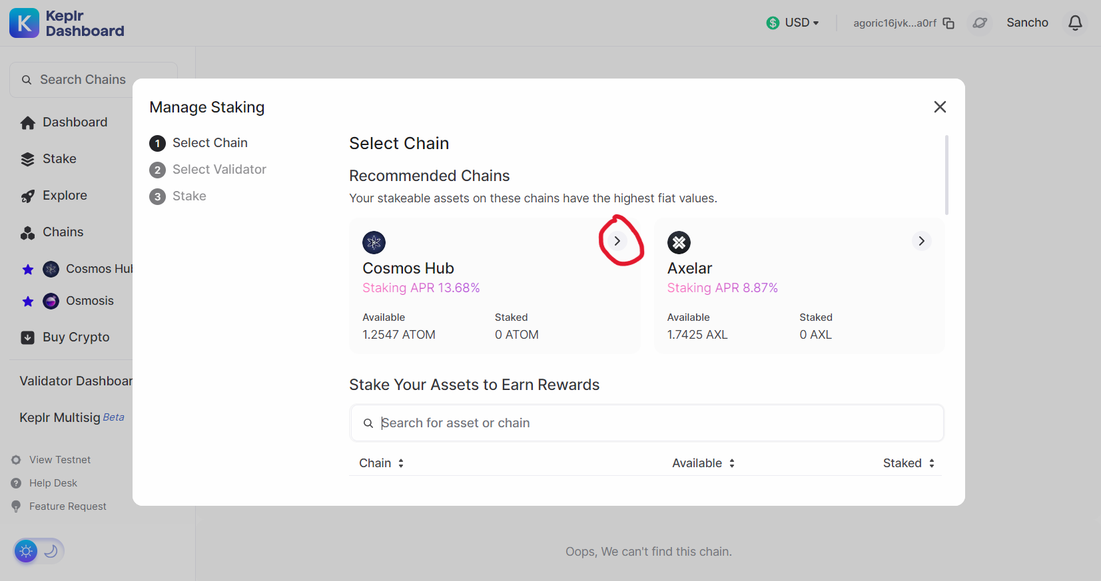Unfavorite Osmosis star in sidebar

click(x=28, y=301)
